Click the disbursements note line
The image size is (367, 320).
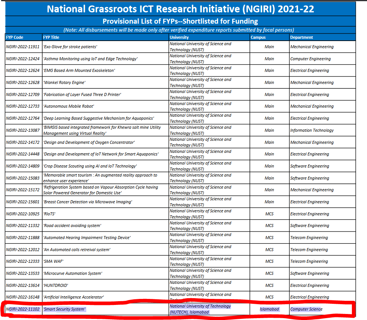(x=179, y=30)
